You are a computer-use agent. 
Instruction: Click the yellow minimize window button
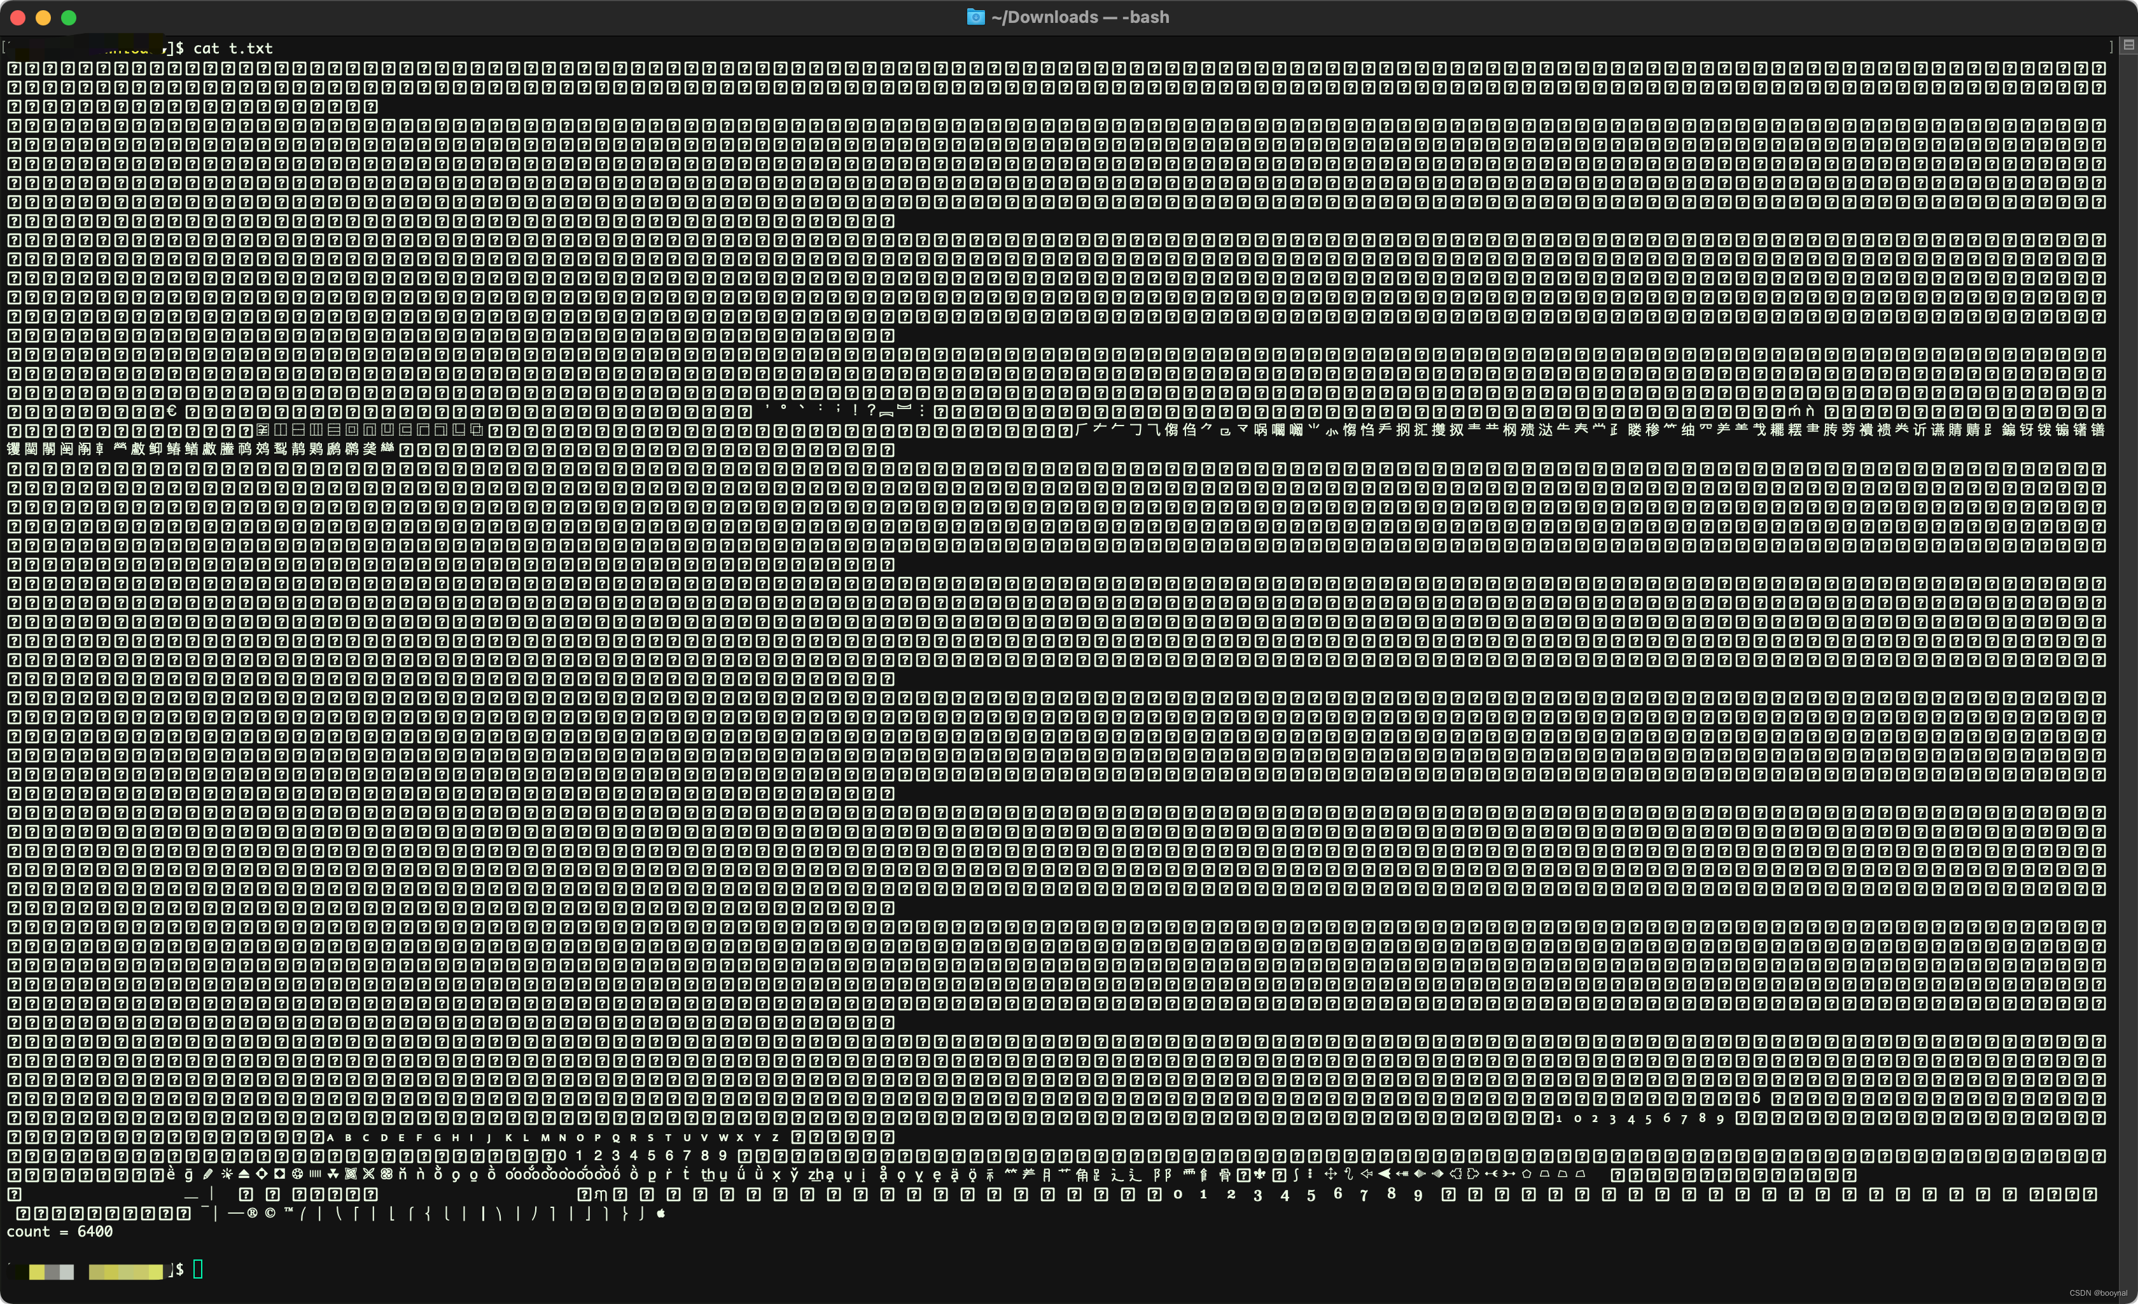[x=43, y=17]
